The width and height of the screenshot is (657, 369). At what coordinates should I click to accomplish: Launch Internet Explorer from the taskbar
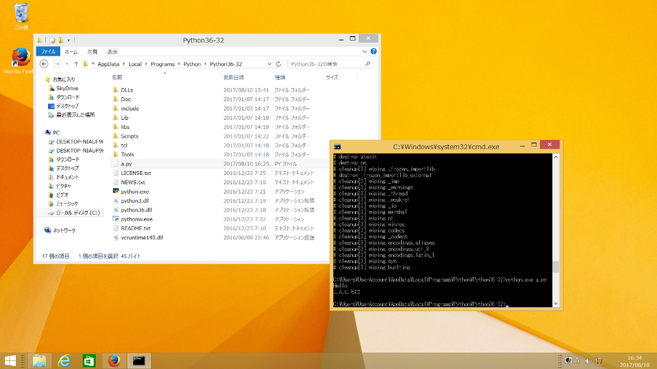pos(65,360)
